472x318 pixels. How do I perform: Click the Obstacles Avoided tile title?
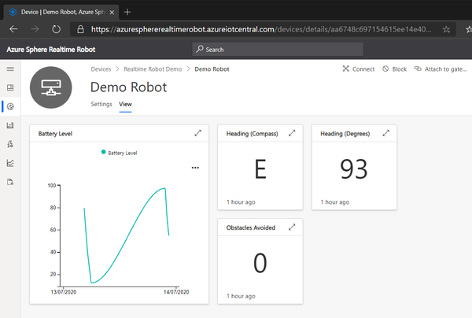[x=251, y=227]
